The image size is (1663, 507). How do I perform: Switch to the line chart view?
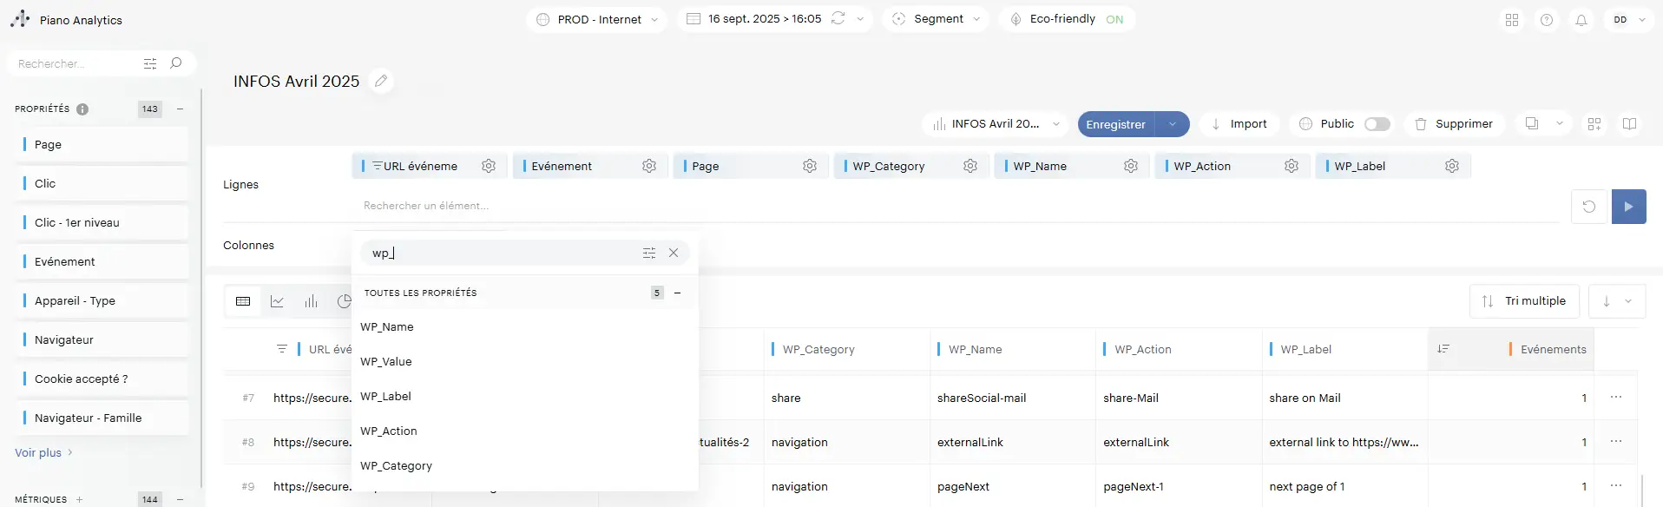(277, 301)
